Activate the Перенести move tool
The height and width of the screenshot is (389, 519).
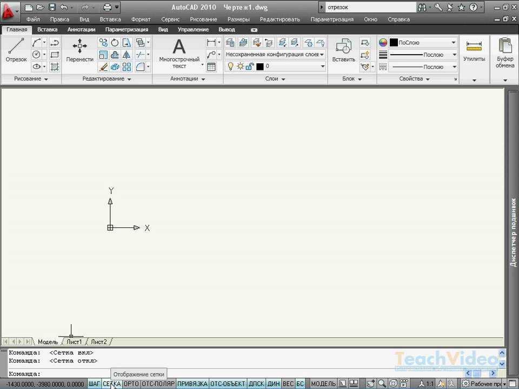[80, 50]
